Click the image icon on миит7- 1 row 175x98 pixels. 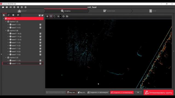tap(40, 60)
